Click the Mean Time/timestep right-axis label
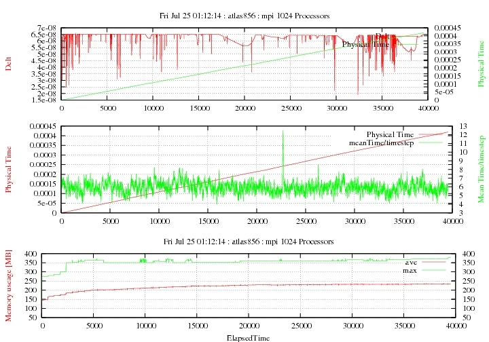The image size is (489, 342). pos(481,170)
